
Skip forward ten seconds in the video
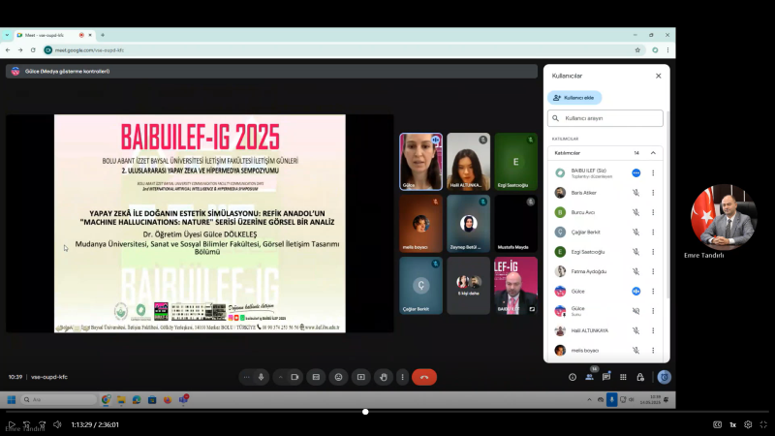[x=42, y=424]
